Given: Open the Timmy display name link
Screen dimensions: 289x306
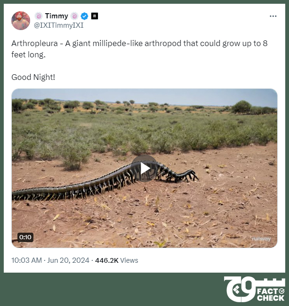Looking at the screenshot, I should point(56,16).
